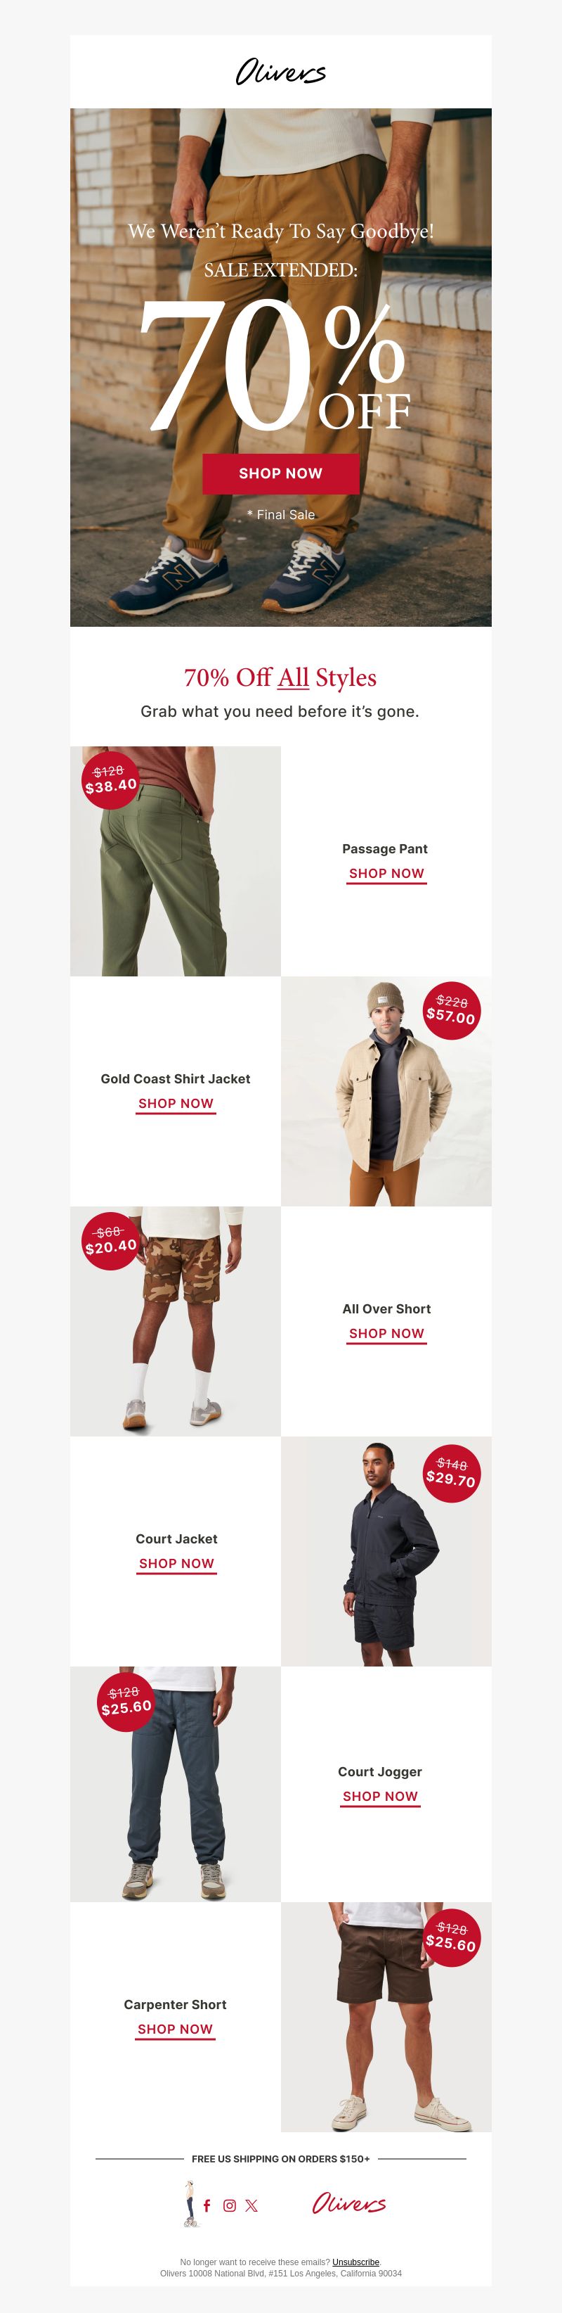Image resolution: width=562 pixels, height=2313 pixels.
Task: Click SHOP NOW under Gold Coast Shirt Jacket
Action: [176, 1104]
